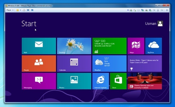Open the People tile
The width and height of the screenshot is (175, 107).
pyautogui.click(x=39, y=64)
